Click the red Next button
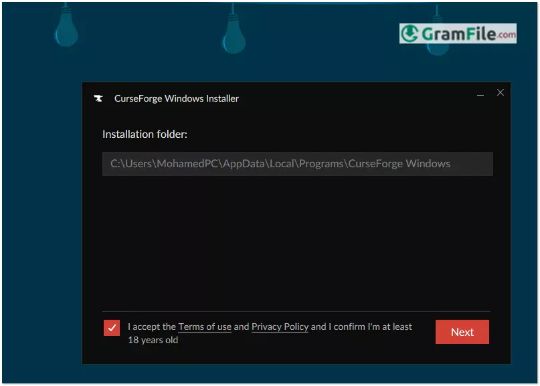 pos(462,332)
